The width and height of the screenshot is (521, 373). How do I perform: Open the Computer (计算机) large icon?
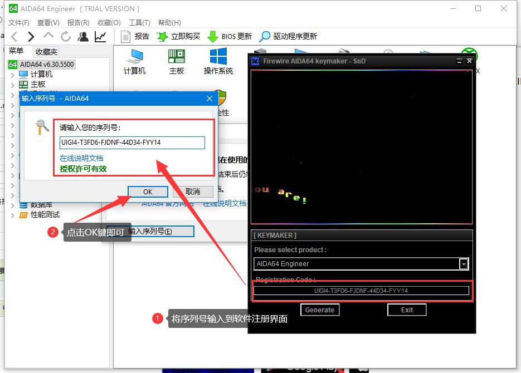point(135,62)
